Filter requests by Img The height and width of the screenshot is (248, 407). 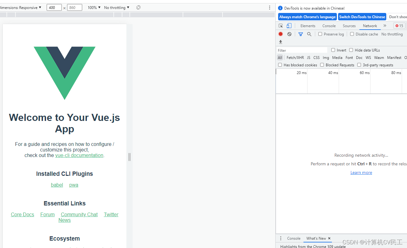pos(326,58)
